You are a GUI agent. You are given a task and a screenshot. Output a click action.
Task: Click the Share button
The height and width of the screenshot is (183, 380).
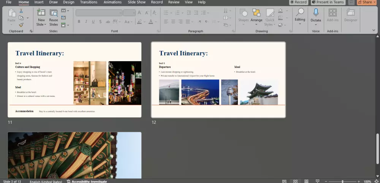tap(365, 2)
